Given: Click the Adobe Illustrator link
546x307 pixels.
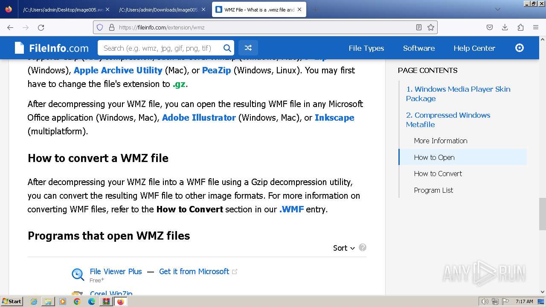Looking at the screenshot, I should tap(199, 118).
